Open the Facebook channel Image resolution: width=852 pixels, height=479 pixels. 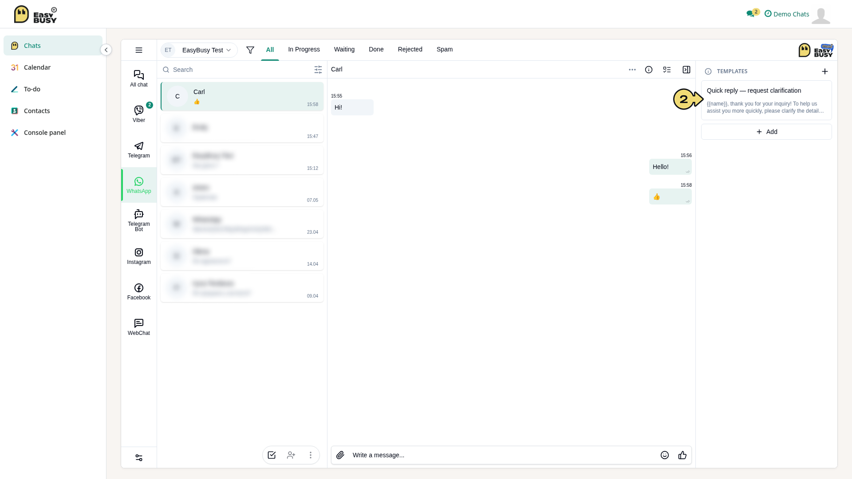[x=139, y=291]
